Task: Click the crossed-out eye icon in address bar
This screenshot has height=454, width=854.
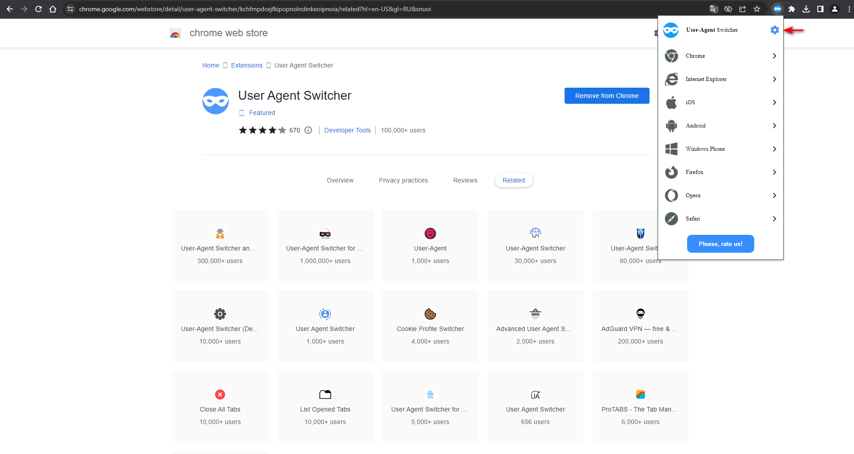Action: tap(728, 9)
